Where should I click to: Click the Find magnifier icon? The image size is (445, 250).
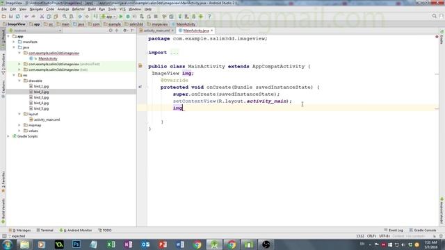[65, 17]
